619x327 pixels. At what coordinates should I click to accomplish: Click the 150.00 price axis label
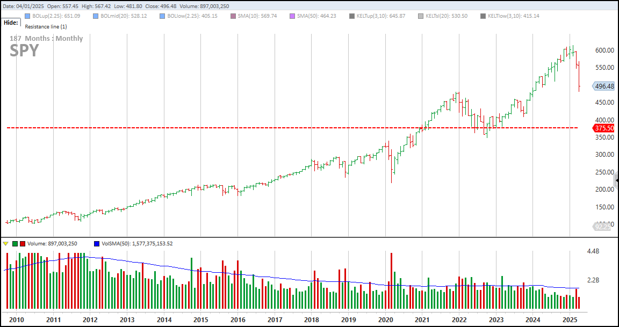(x=606, y=207)
